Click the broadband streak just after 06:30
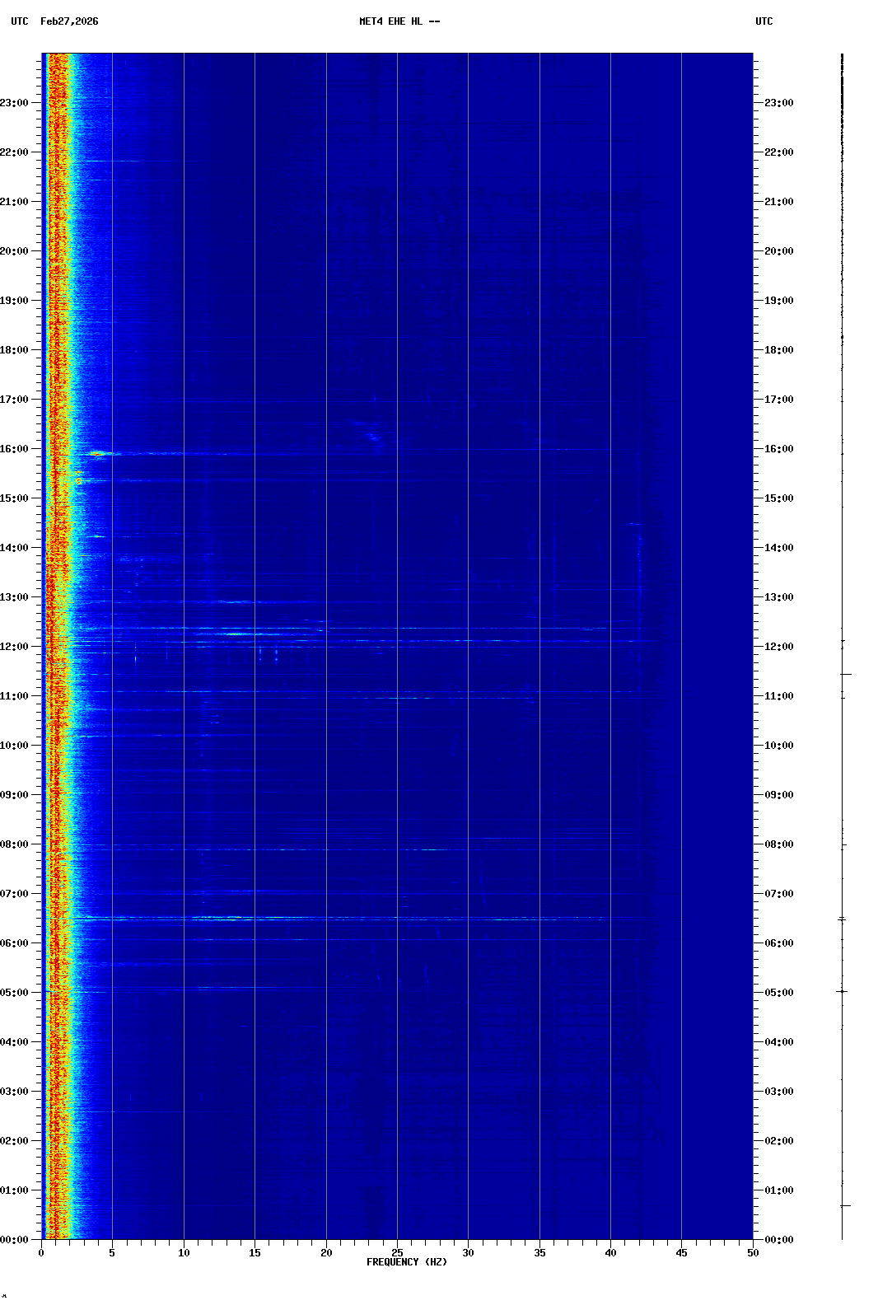This screenshot has width=878, height=1305. pos(329,918)
